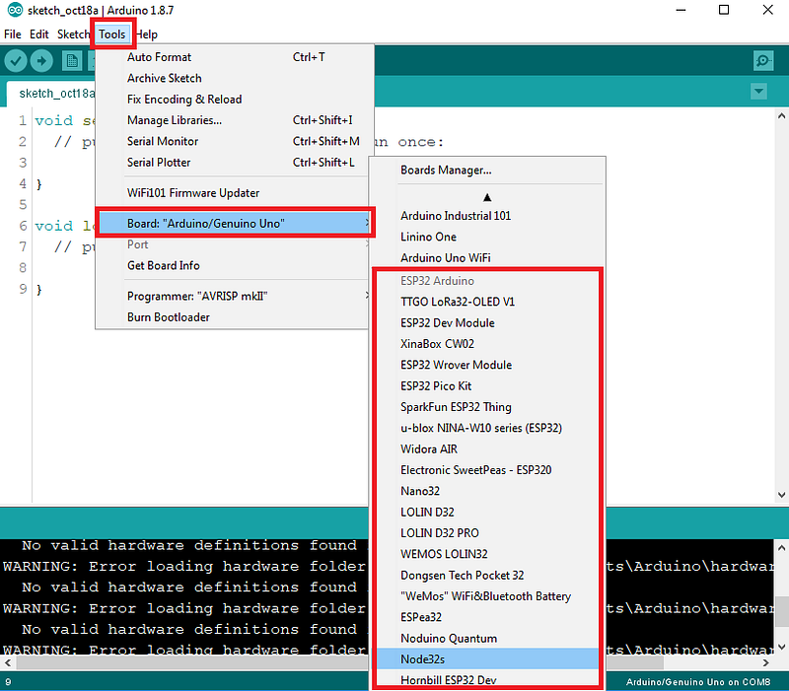Click the console scrollbar down arrow
This screenshot has height=691, width=789.
pyautogui.click(x=781, y=647)
